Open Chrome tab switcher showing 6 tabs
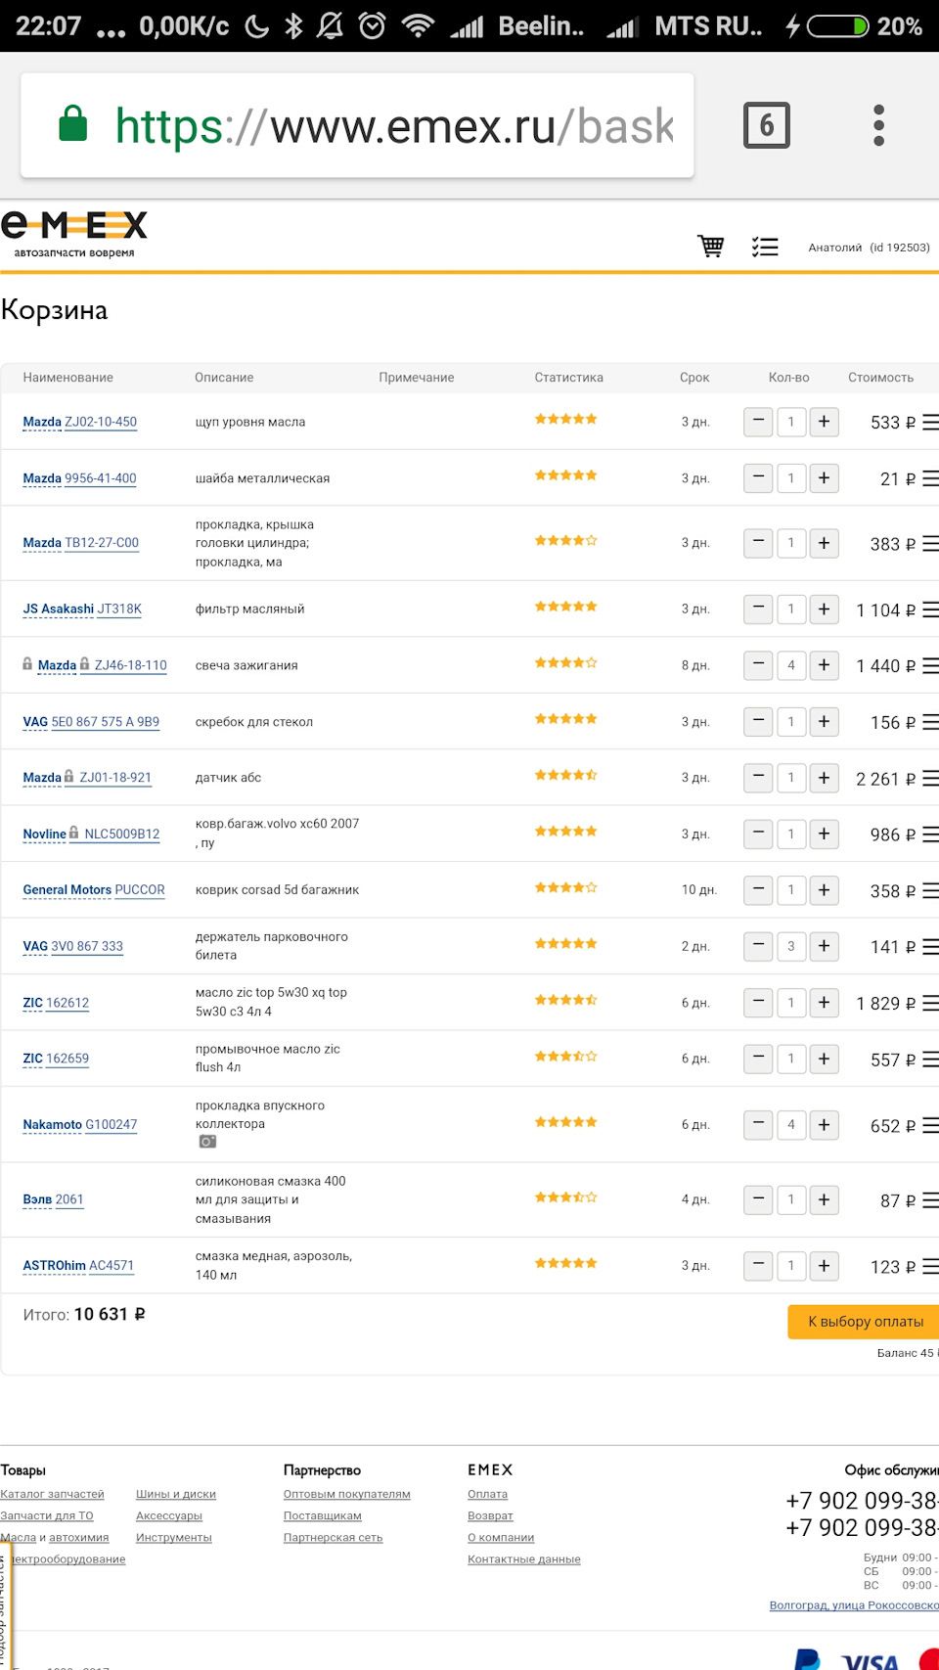 tap(766, 125)
